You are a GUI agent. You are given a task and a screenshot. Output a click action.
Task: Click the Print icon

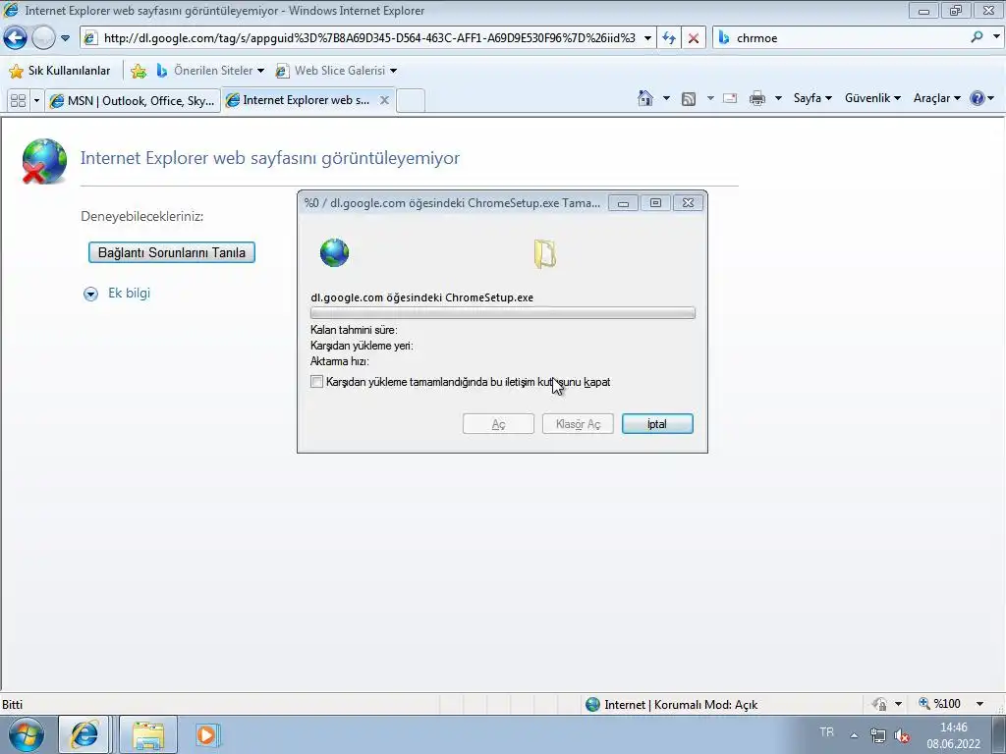coord(757,98)
